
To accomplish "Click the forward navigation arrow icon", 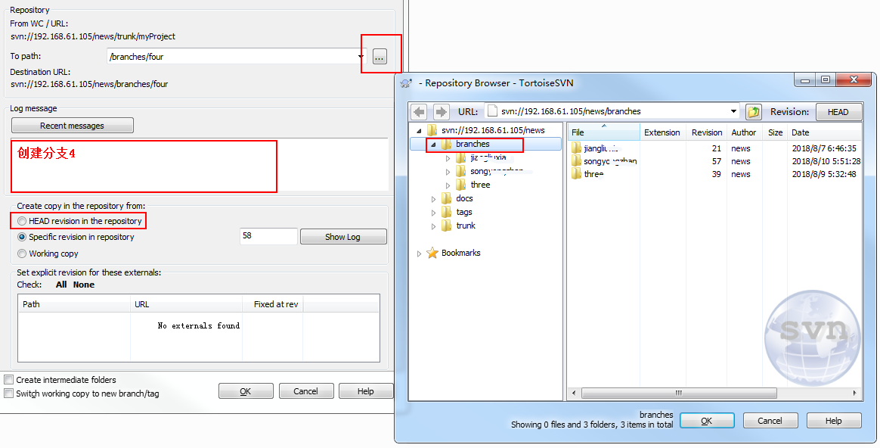I will click(x=441, y=112).
